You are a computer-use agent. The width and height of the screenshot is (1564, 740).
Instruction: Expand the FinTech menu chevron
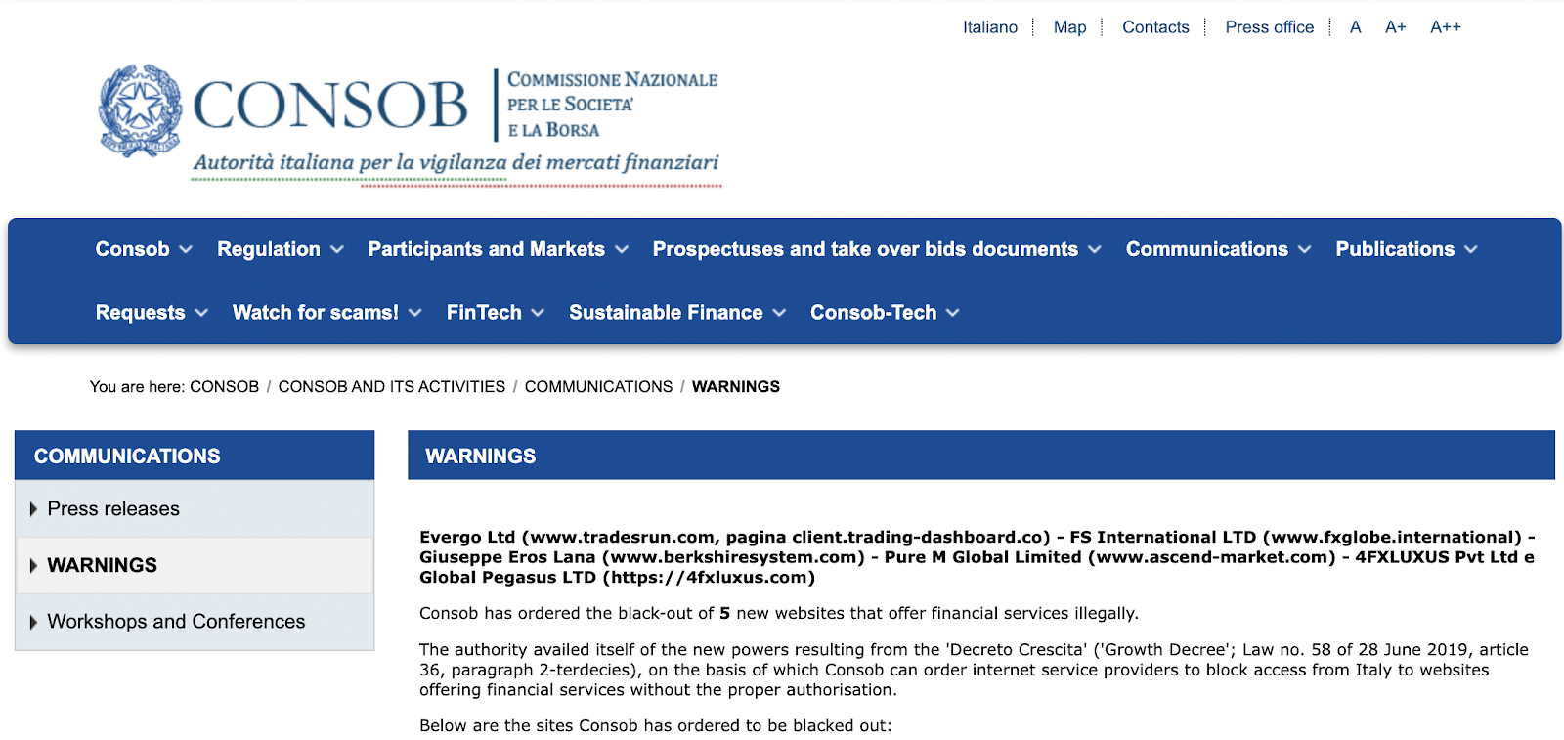538,313
